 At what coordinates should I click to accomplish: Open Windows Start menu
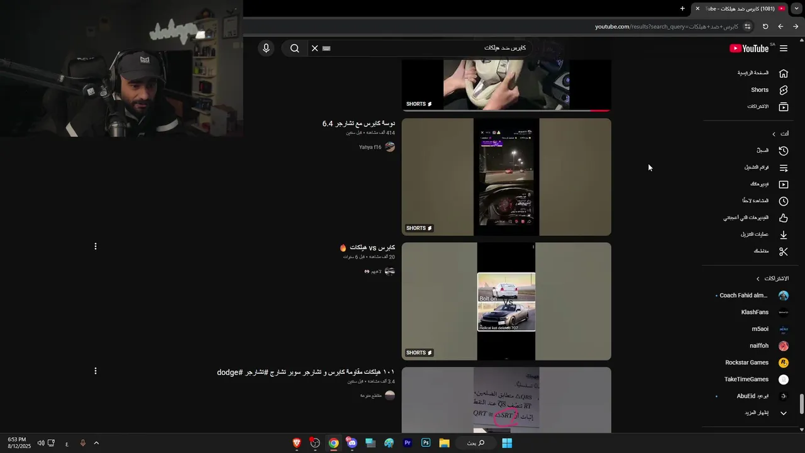click(x=507, y=443)
